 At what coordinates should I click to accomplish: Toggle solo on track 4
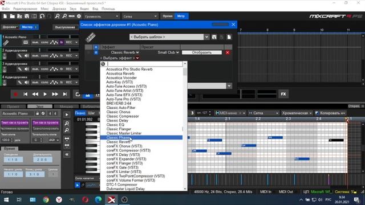click(x=44, y=82)
